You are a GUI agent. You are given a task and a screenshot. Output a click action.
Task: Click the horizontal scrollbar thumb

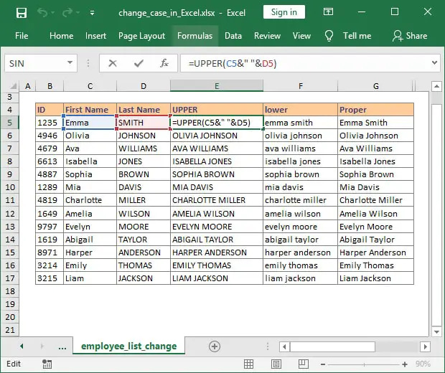(x=332, y=346)
